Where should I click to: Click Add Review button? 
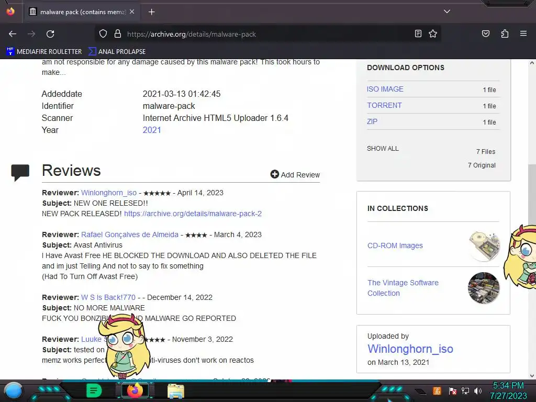295,175
